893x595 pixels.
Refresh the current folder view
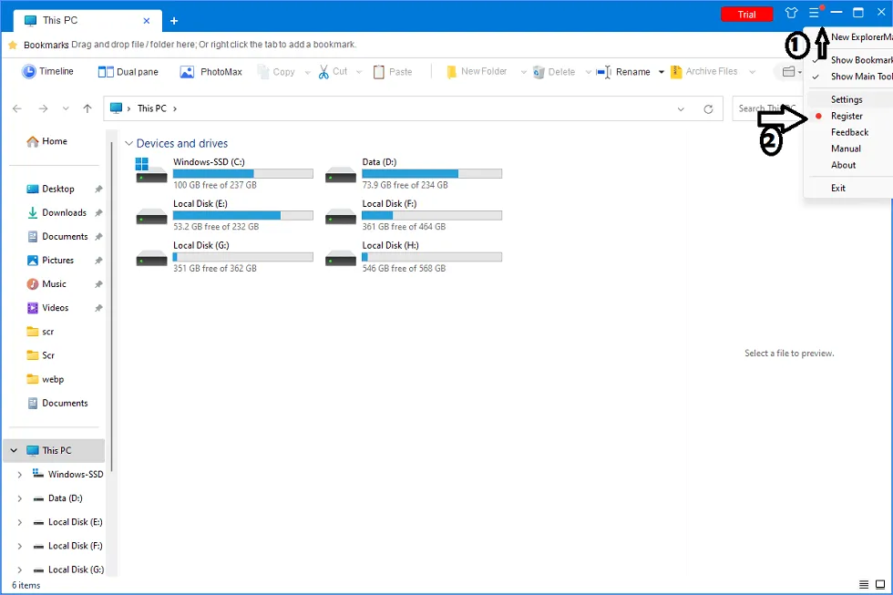click(x=708, y=109)
